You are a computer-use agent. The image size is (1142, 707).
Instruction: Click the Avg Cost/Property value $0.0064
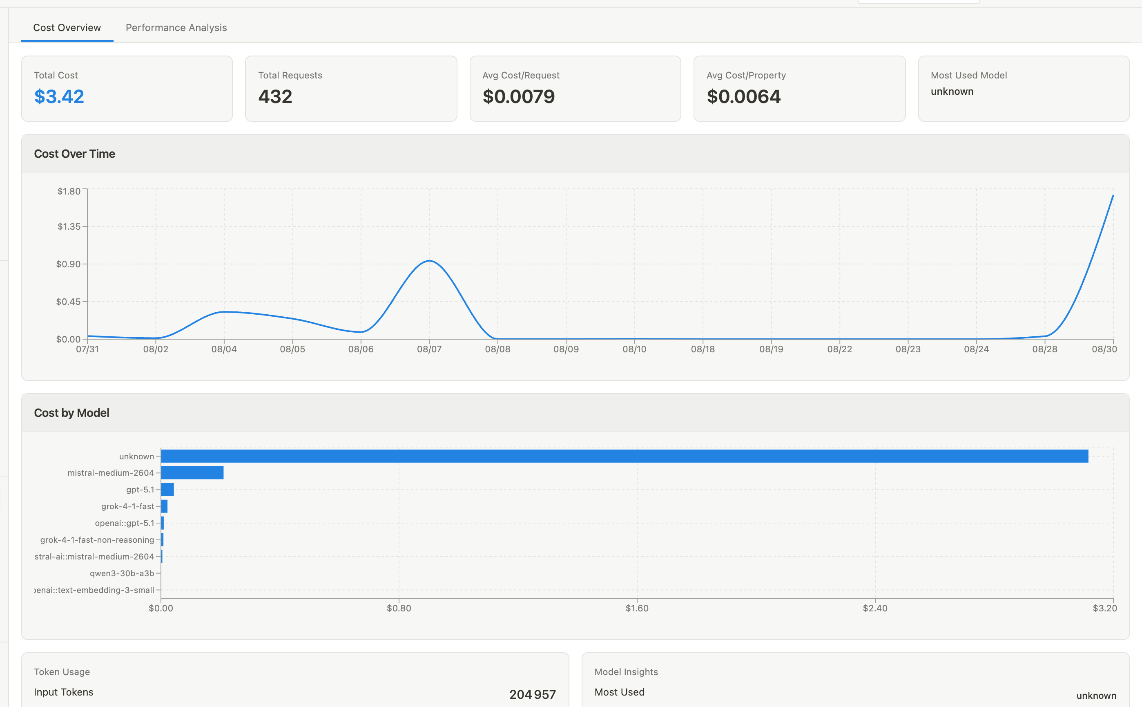click(x=743, y=96)
